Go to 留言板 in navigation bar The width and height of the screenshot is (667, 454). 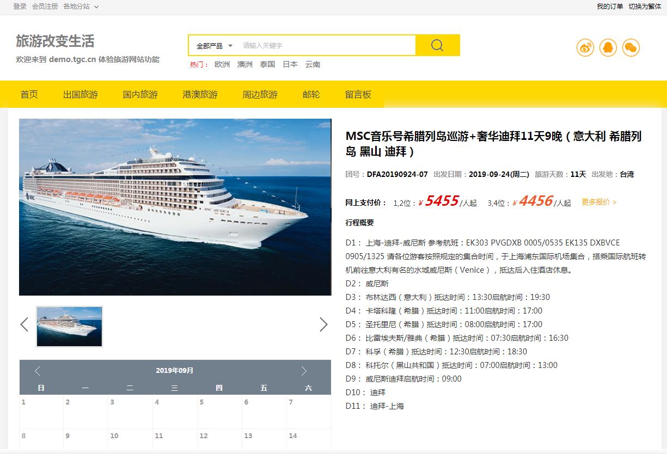point(358,94)
